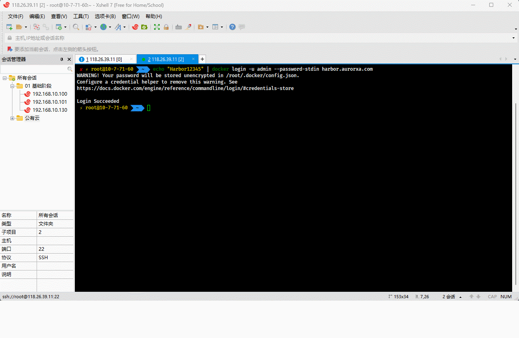The width and height of the screenshot is (519, 338).
Task: Expand the 公有云 folder
Action: (x=12, y=118)
